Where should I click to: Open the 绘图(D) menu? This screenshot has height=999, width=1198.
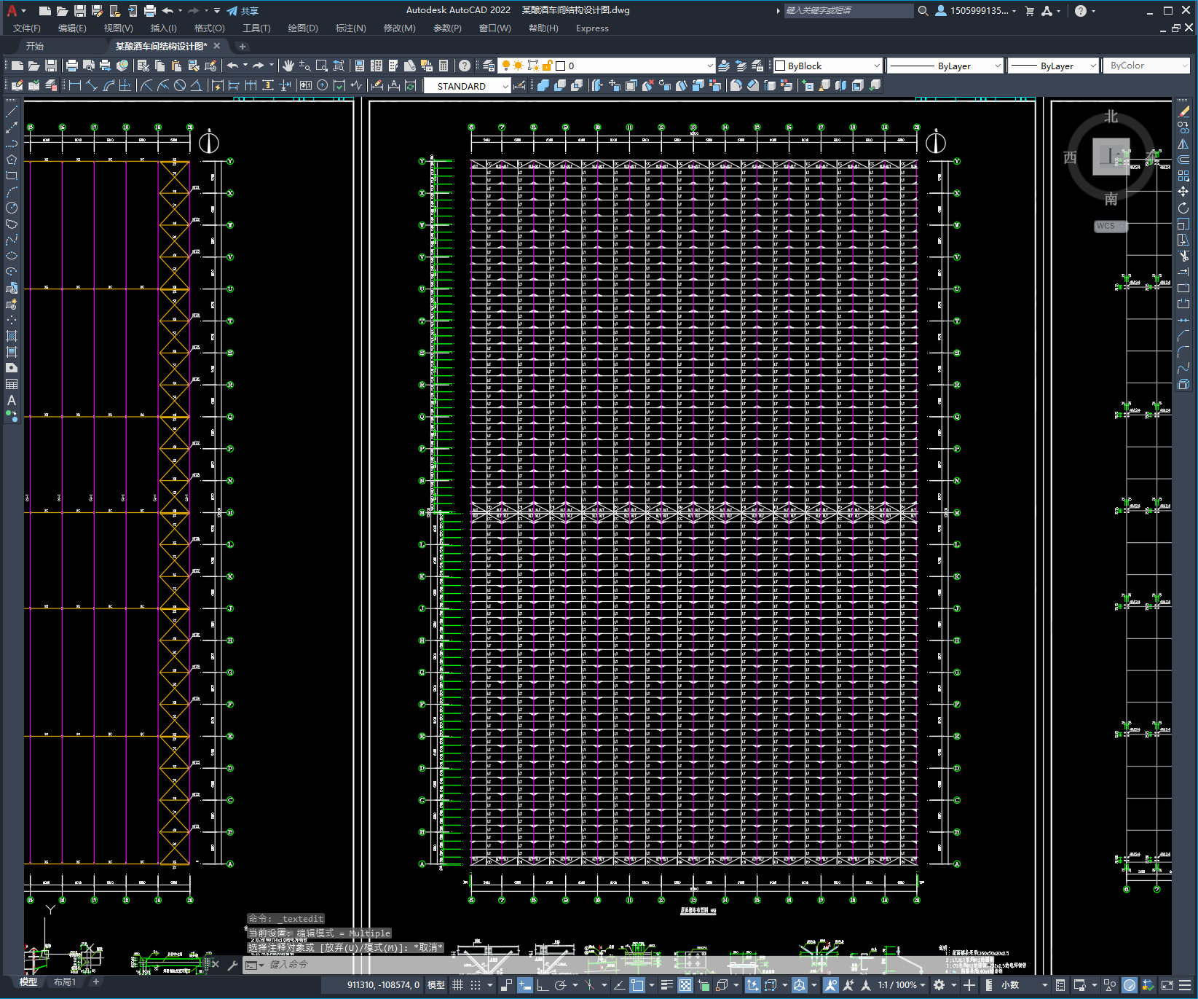[303, 28]
